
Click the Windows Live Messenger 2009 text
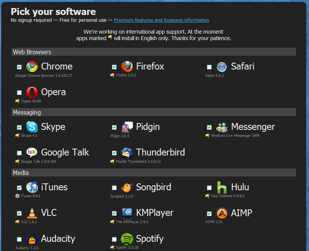[x=235, y=136]
